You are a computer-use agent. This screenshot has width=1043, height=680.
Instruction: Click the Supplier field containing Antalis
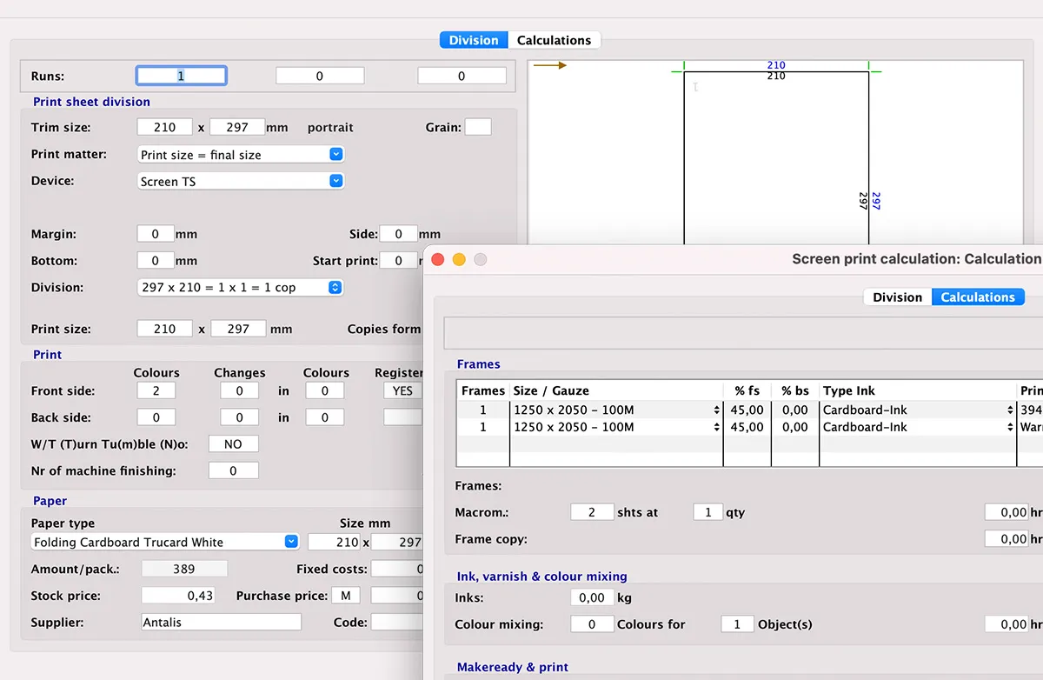pos(221,623)
